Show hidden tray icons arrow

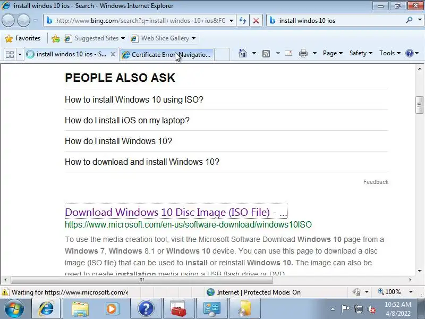pos(333,309)
